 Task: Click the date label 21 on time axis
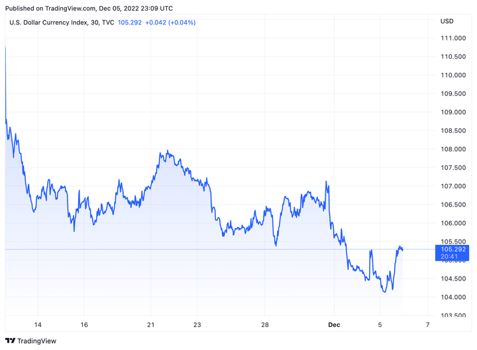150,325
